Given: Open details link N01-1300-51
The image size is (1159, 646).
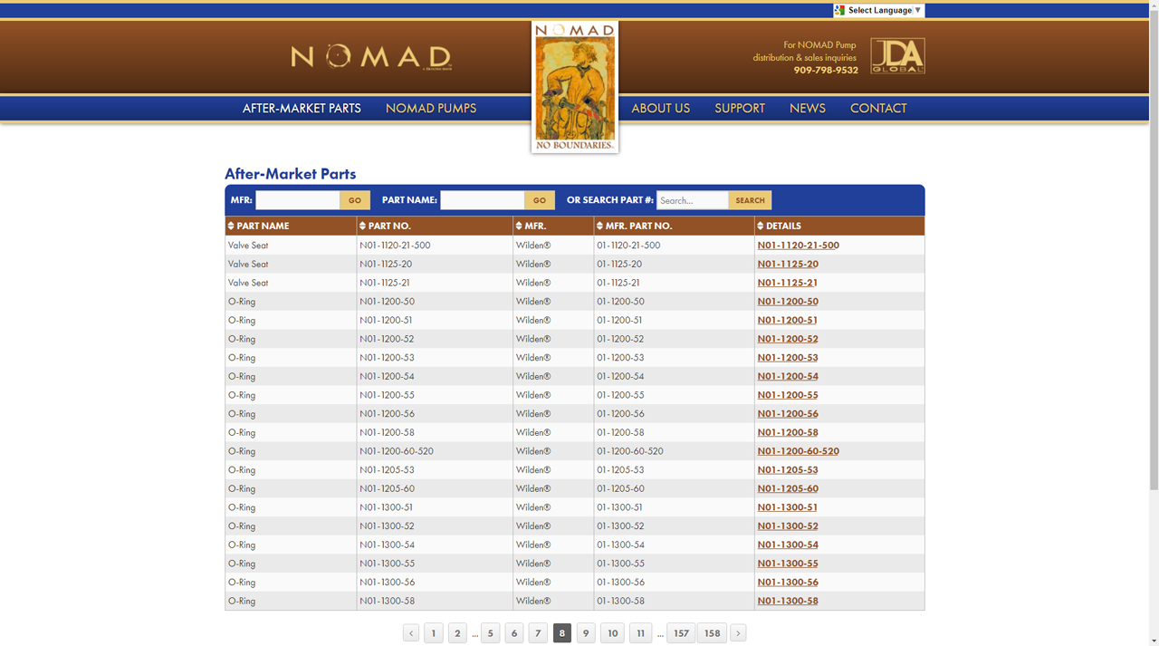Looking at the screenshot, I should [787, 507].
